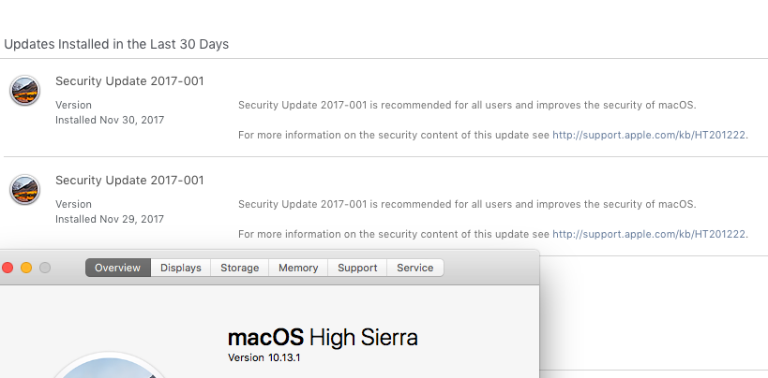768x378 pixels.
Task: Open the Displays tab
Action: (x=181, y=268)
